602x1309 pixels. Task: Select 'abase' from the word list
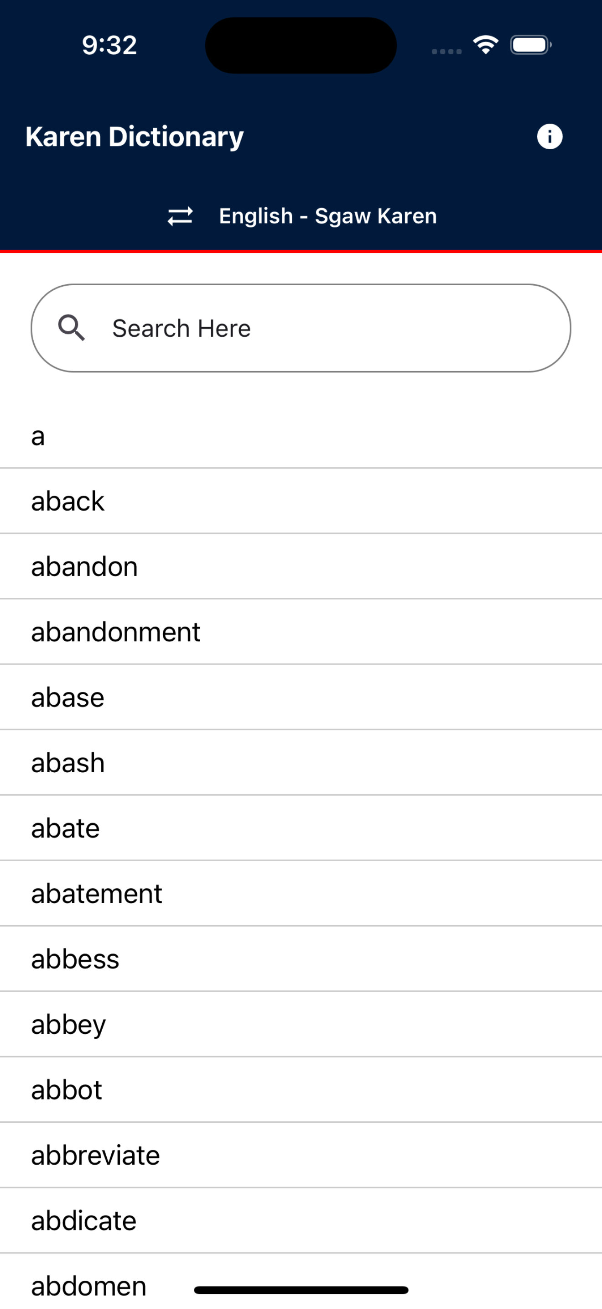point(301,696)
